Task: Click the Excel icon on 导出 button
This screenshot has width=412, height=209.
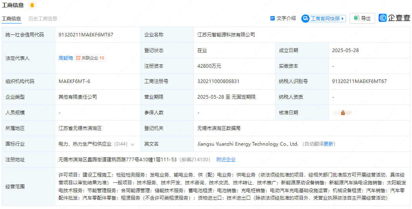Action: pos(356,18)
